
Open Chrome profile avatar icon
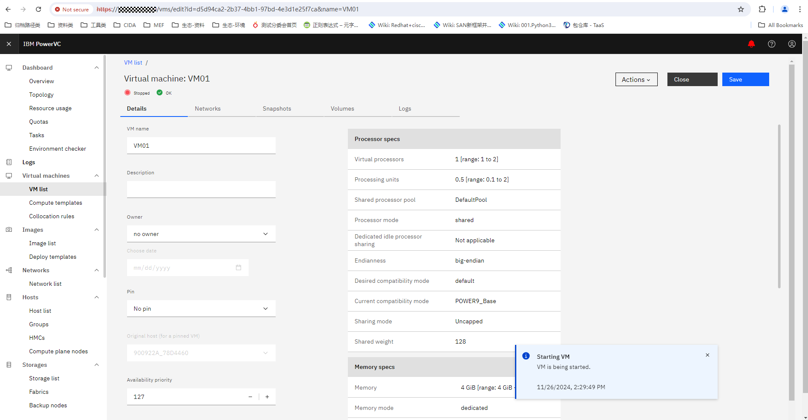tap(784, 9)
